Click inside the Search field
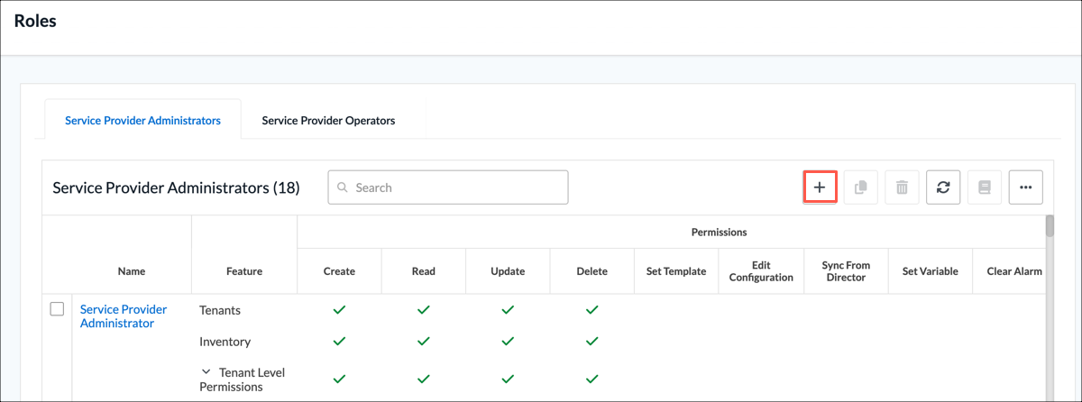1082x402 pixels. click(448, 187)
